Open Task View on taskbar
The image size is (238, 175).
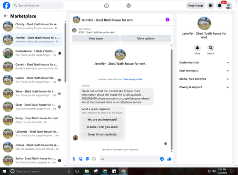click(x=77, y=171)
